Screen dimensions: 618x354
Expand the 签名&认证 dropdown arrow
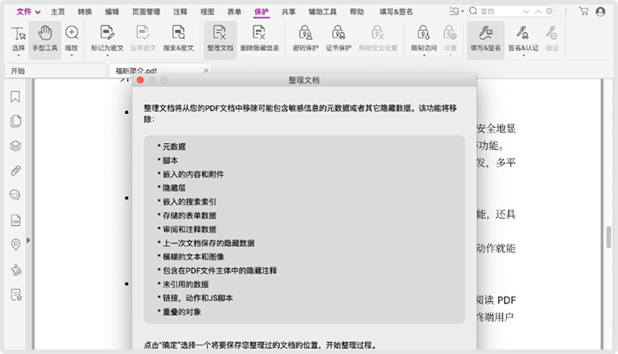pos(524,56)
